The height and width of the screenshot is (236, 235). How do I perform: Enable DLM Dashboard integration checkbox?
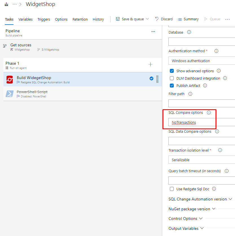pyautogui.click(x=172, y=78)
